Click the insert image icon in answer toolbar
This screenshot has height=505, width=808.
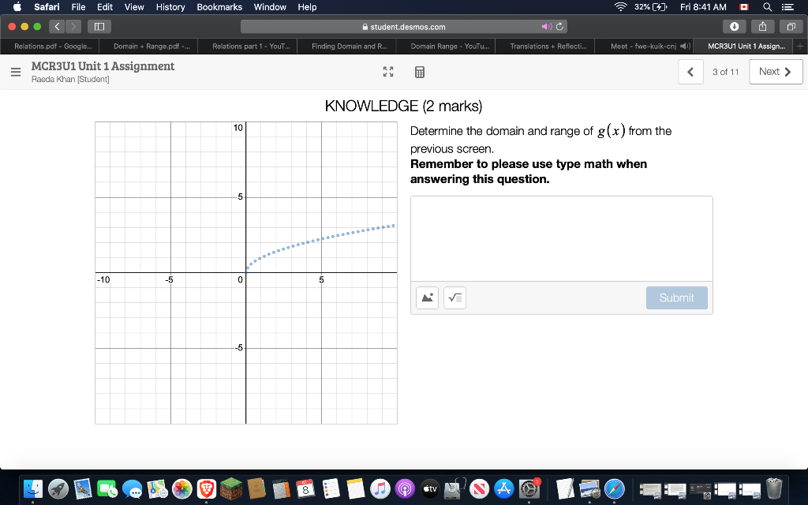426,297
